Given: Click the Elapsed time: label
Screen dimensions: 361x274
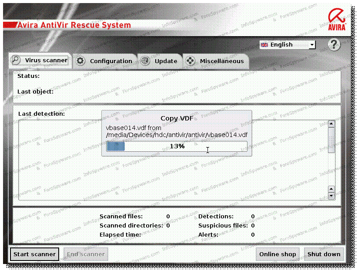Looking at the screenshot, I should [120, 234].
